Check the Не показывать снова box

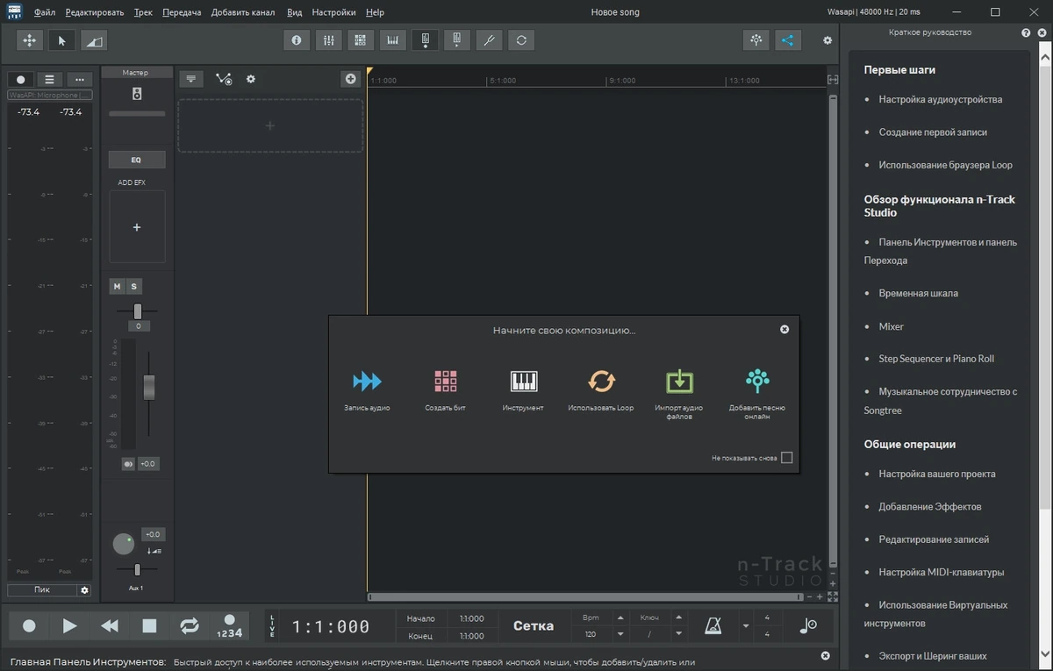[786, 458]
